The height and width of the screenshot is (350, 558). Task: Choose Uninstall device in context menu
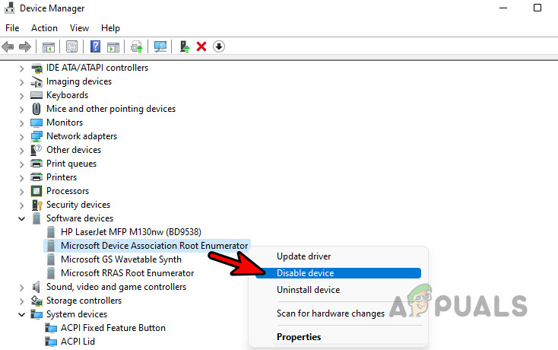pyautogui.click(x=308, y=290)
